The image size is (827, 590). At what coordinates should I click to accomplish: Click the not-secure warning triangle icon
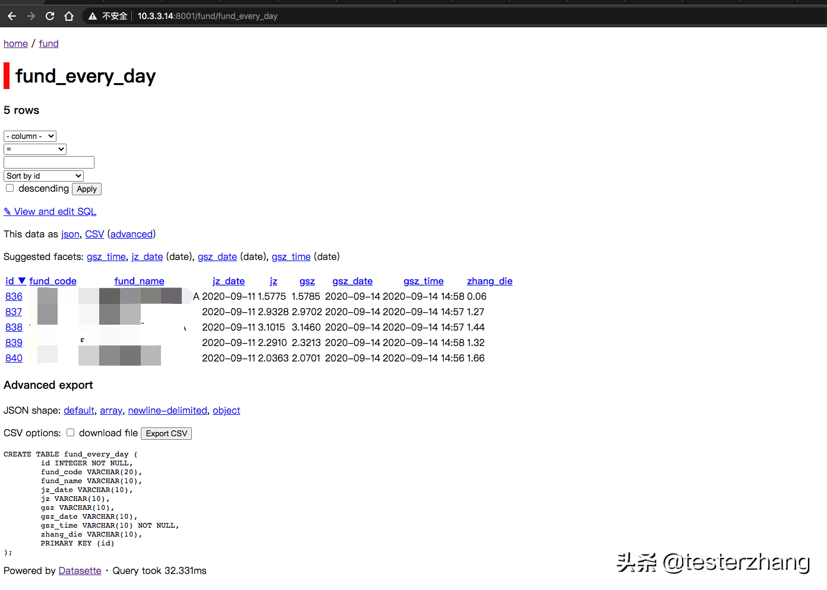pos(93,16)
